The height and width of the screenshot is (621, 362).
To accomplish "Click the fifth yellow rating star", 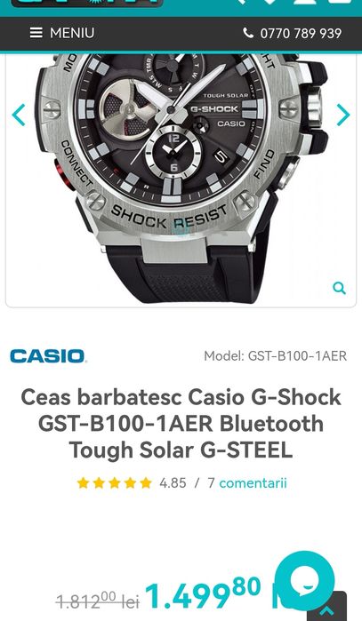I will tap(146, 482).
